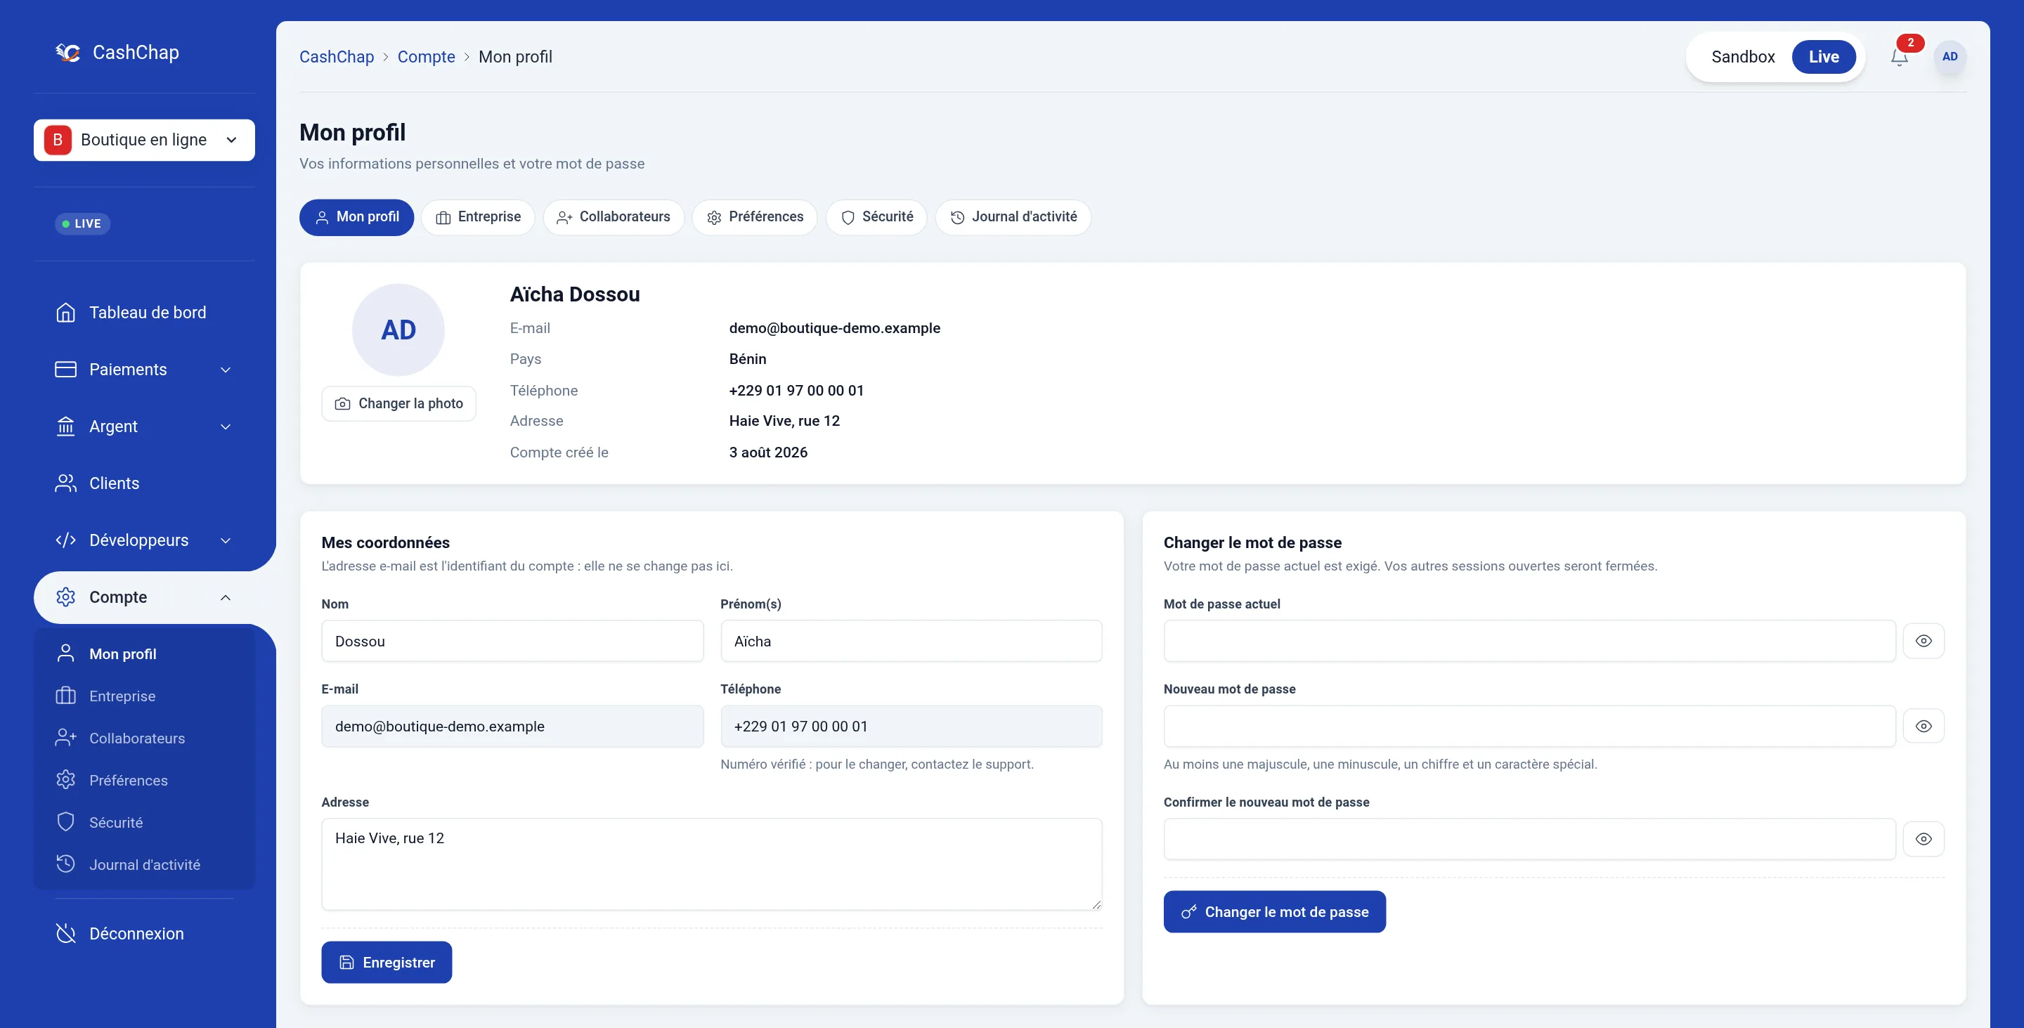The image size is (2024, 1028).
Task: Click the disabled Téléphone field
Action: click(x=912, y=727)
